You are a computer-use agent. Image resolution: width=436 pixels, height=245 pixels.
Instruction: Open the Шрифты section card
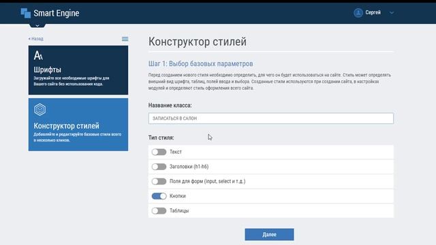point(78,70)
